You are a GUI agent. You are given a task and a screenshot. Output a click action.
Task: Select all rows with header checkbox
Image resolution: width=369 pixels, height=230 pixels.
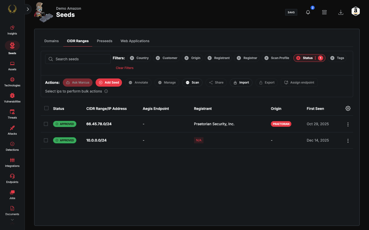click(x=46, y=108)
